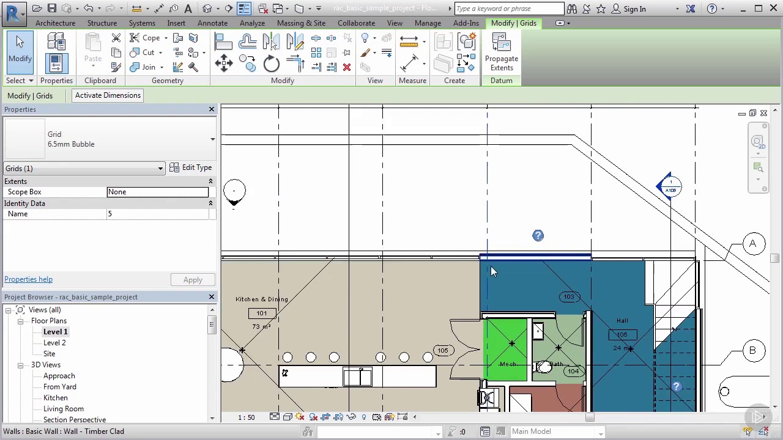Select the Move tool
This screenshot has width=783, height=440.
(223, 64)
